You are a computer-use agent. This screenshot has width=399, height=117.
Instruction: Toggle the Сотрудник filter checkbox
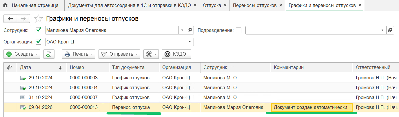tap(38, 30)
